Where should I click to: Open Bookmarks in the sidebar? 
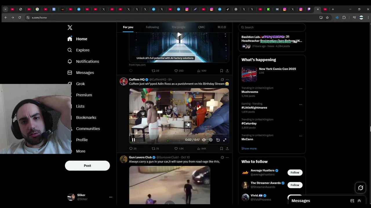point(86,117)
